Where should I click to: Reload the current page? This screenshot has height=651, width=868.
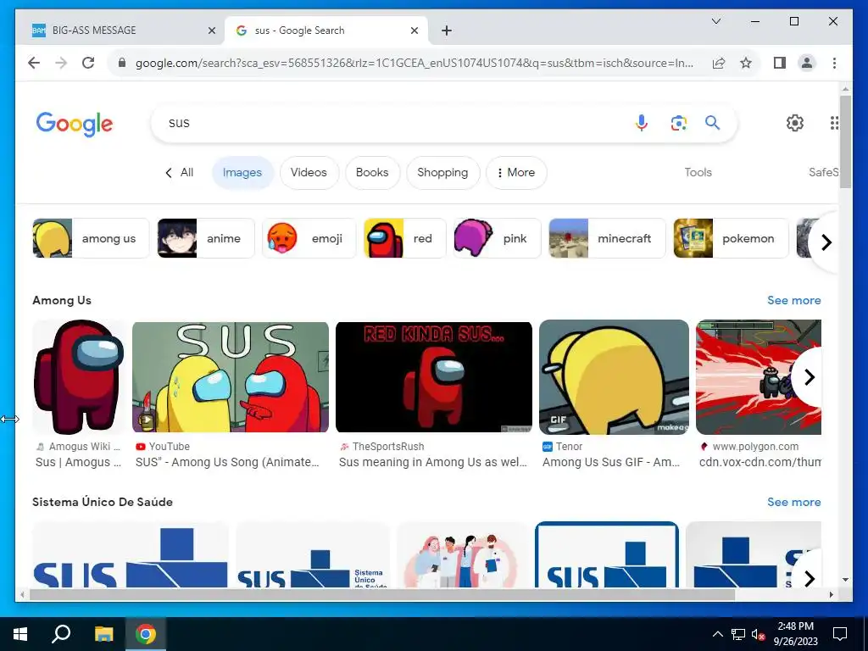88,63
